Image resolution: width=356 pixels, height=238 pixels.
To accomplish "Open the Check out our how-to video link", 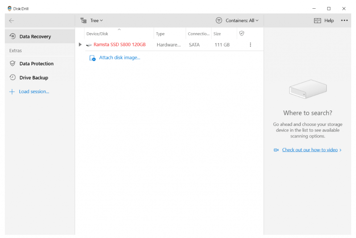I will point(310,150).
